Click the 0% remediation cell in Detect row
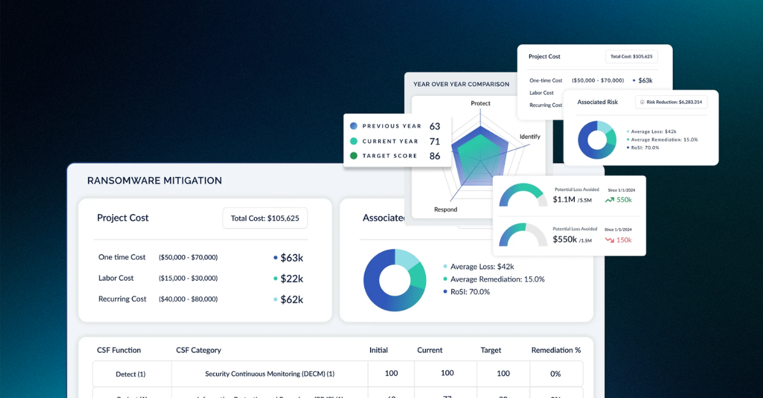The height and width of the screenshot is (398, 763). pos(556,374)
